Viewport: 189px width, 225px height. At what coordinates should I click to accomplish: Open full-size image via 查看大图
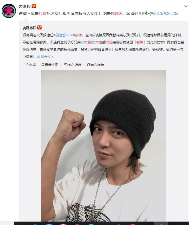50,65
